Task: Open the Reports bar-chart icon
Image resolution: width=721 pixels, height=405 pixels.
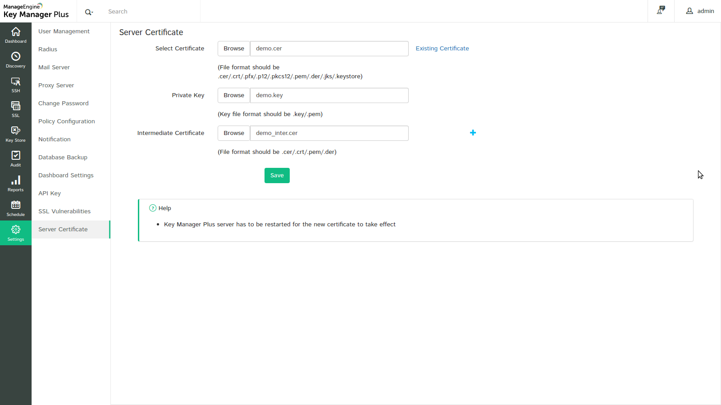Action: point(16,180)
